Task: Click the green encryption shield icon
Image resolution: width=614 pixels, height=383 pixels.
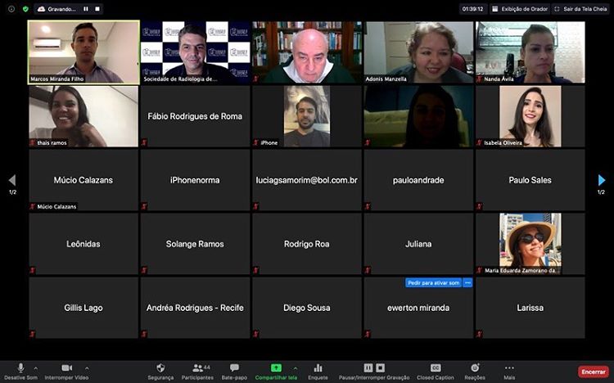Action: pos(25,9)
